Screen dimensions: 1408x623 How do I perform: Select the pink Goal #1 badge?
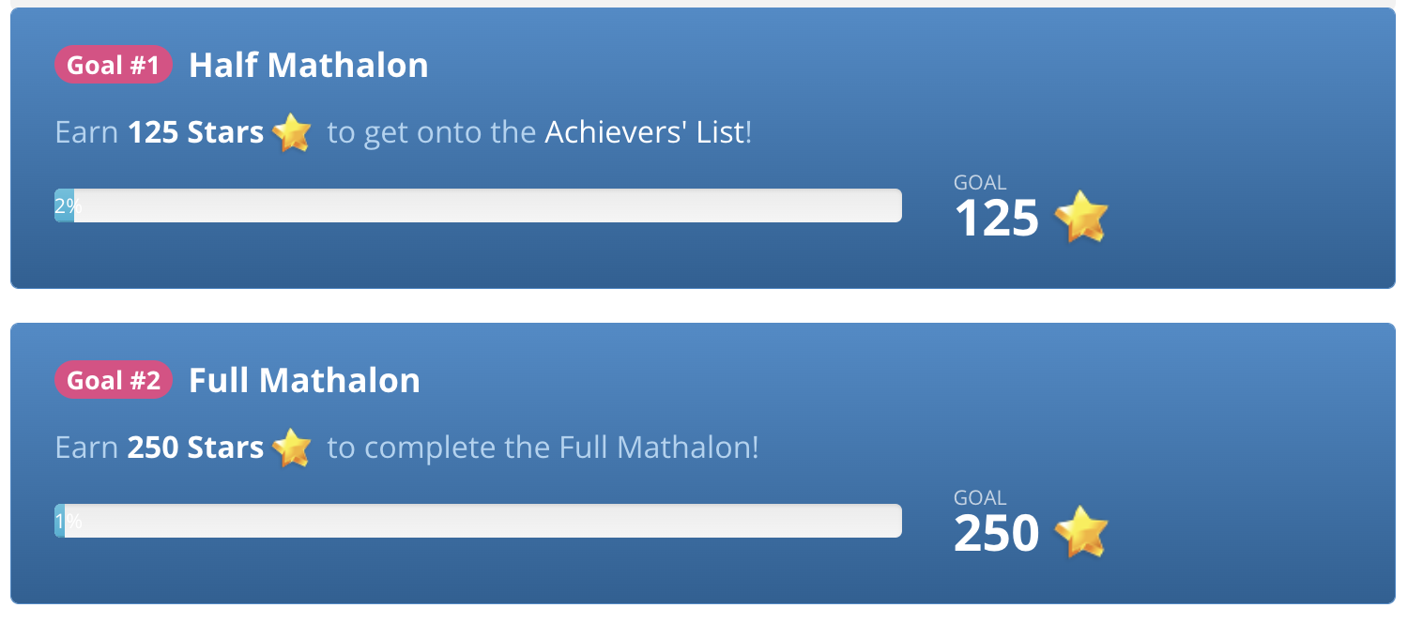114,65
